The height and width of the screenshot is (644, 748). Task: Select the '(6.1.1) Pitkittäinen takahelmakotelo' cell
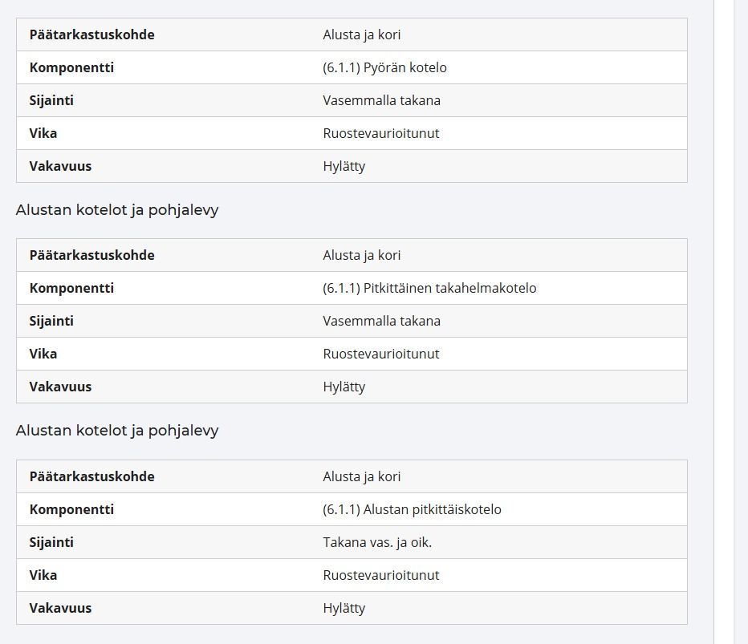click(429, 289)
